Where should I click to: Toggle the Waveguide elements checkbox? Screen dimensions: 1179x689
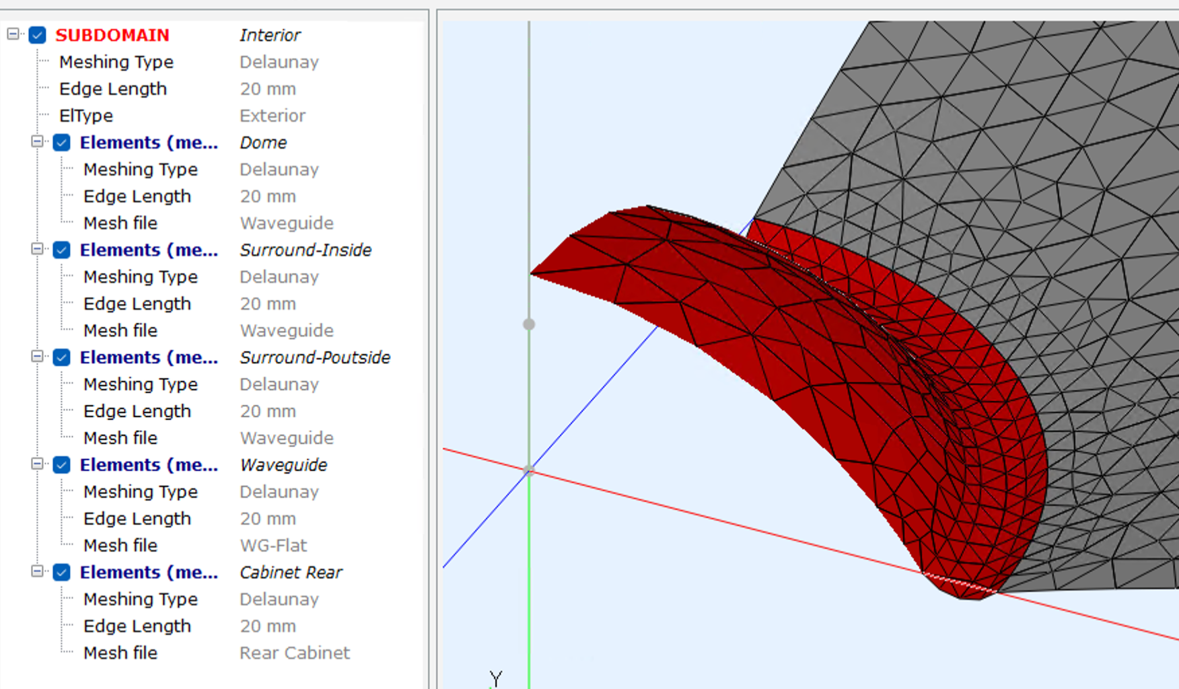pyautogui.click(x=62, y=465)
